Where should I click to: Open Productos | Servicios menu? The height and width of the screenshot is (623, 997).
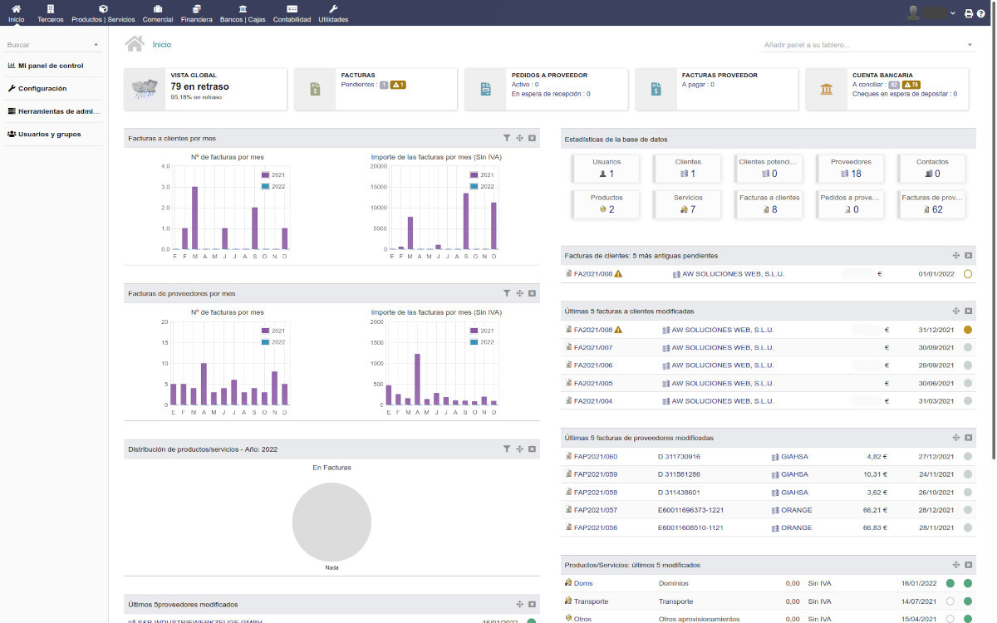103,13
